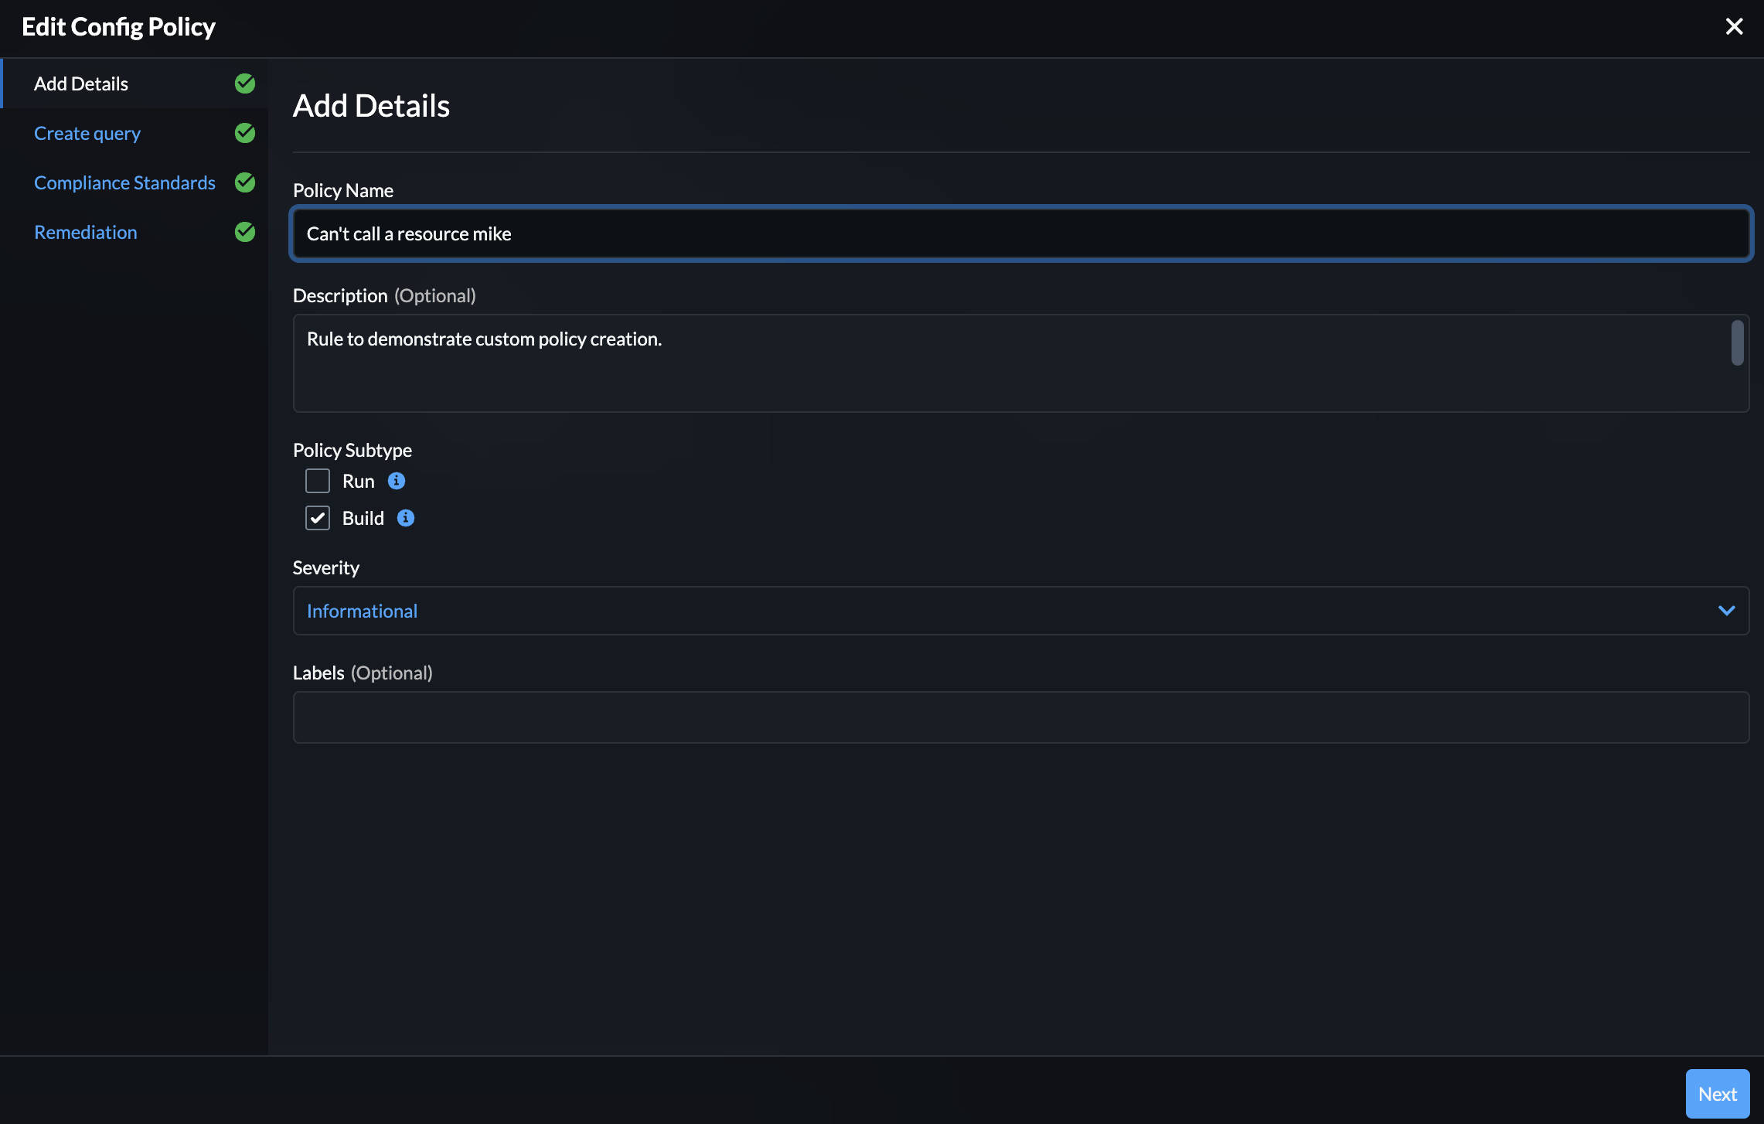Screen dimensions: 1764x1124
Task: Show info tooltip for Build subtype
Action: click(406, 518)
